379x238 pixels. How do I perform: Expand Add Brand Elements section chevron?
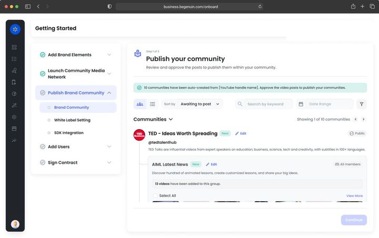pos(109,55)
